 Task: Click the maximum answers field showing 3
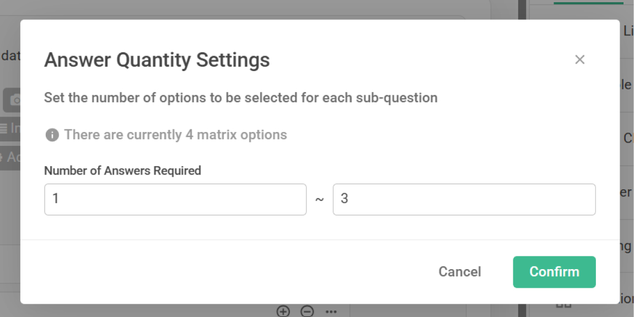pyautogui.click(x=464, y=199)
